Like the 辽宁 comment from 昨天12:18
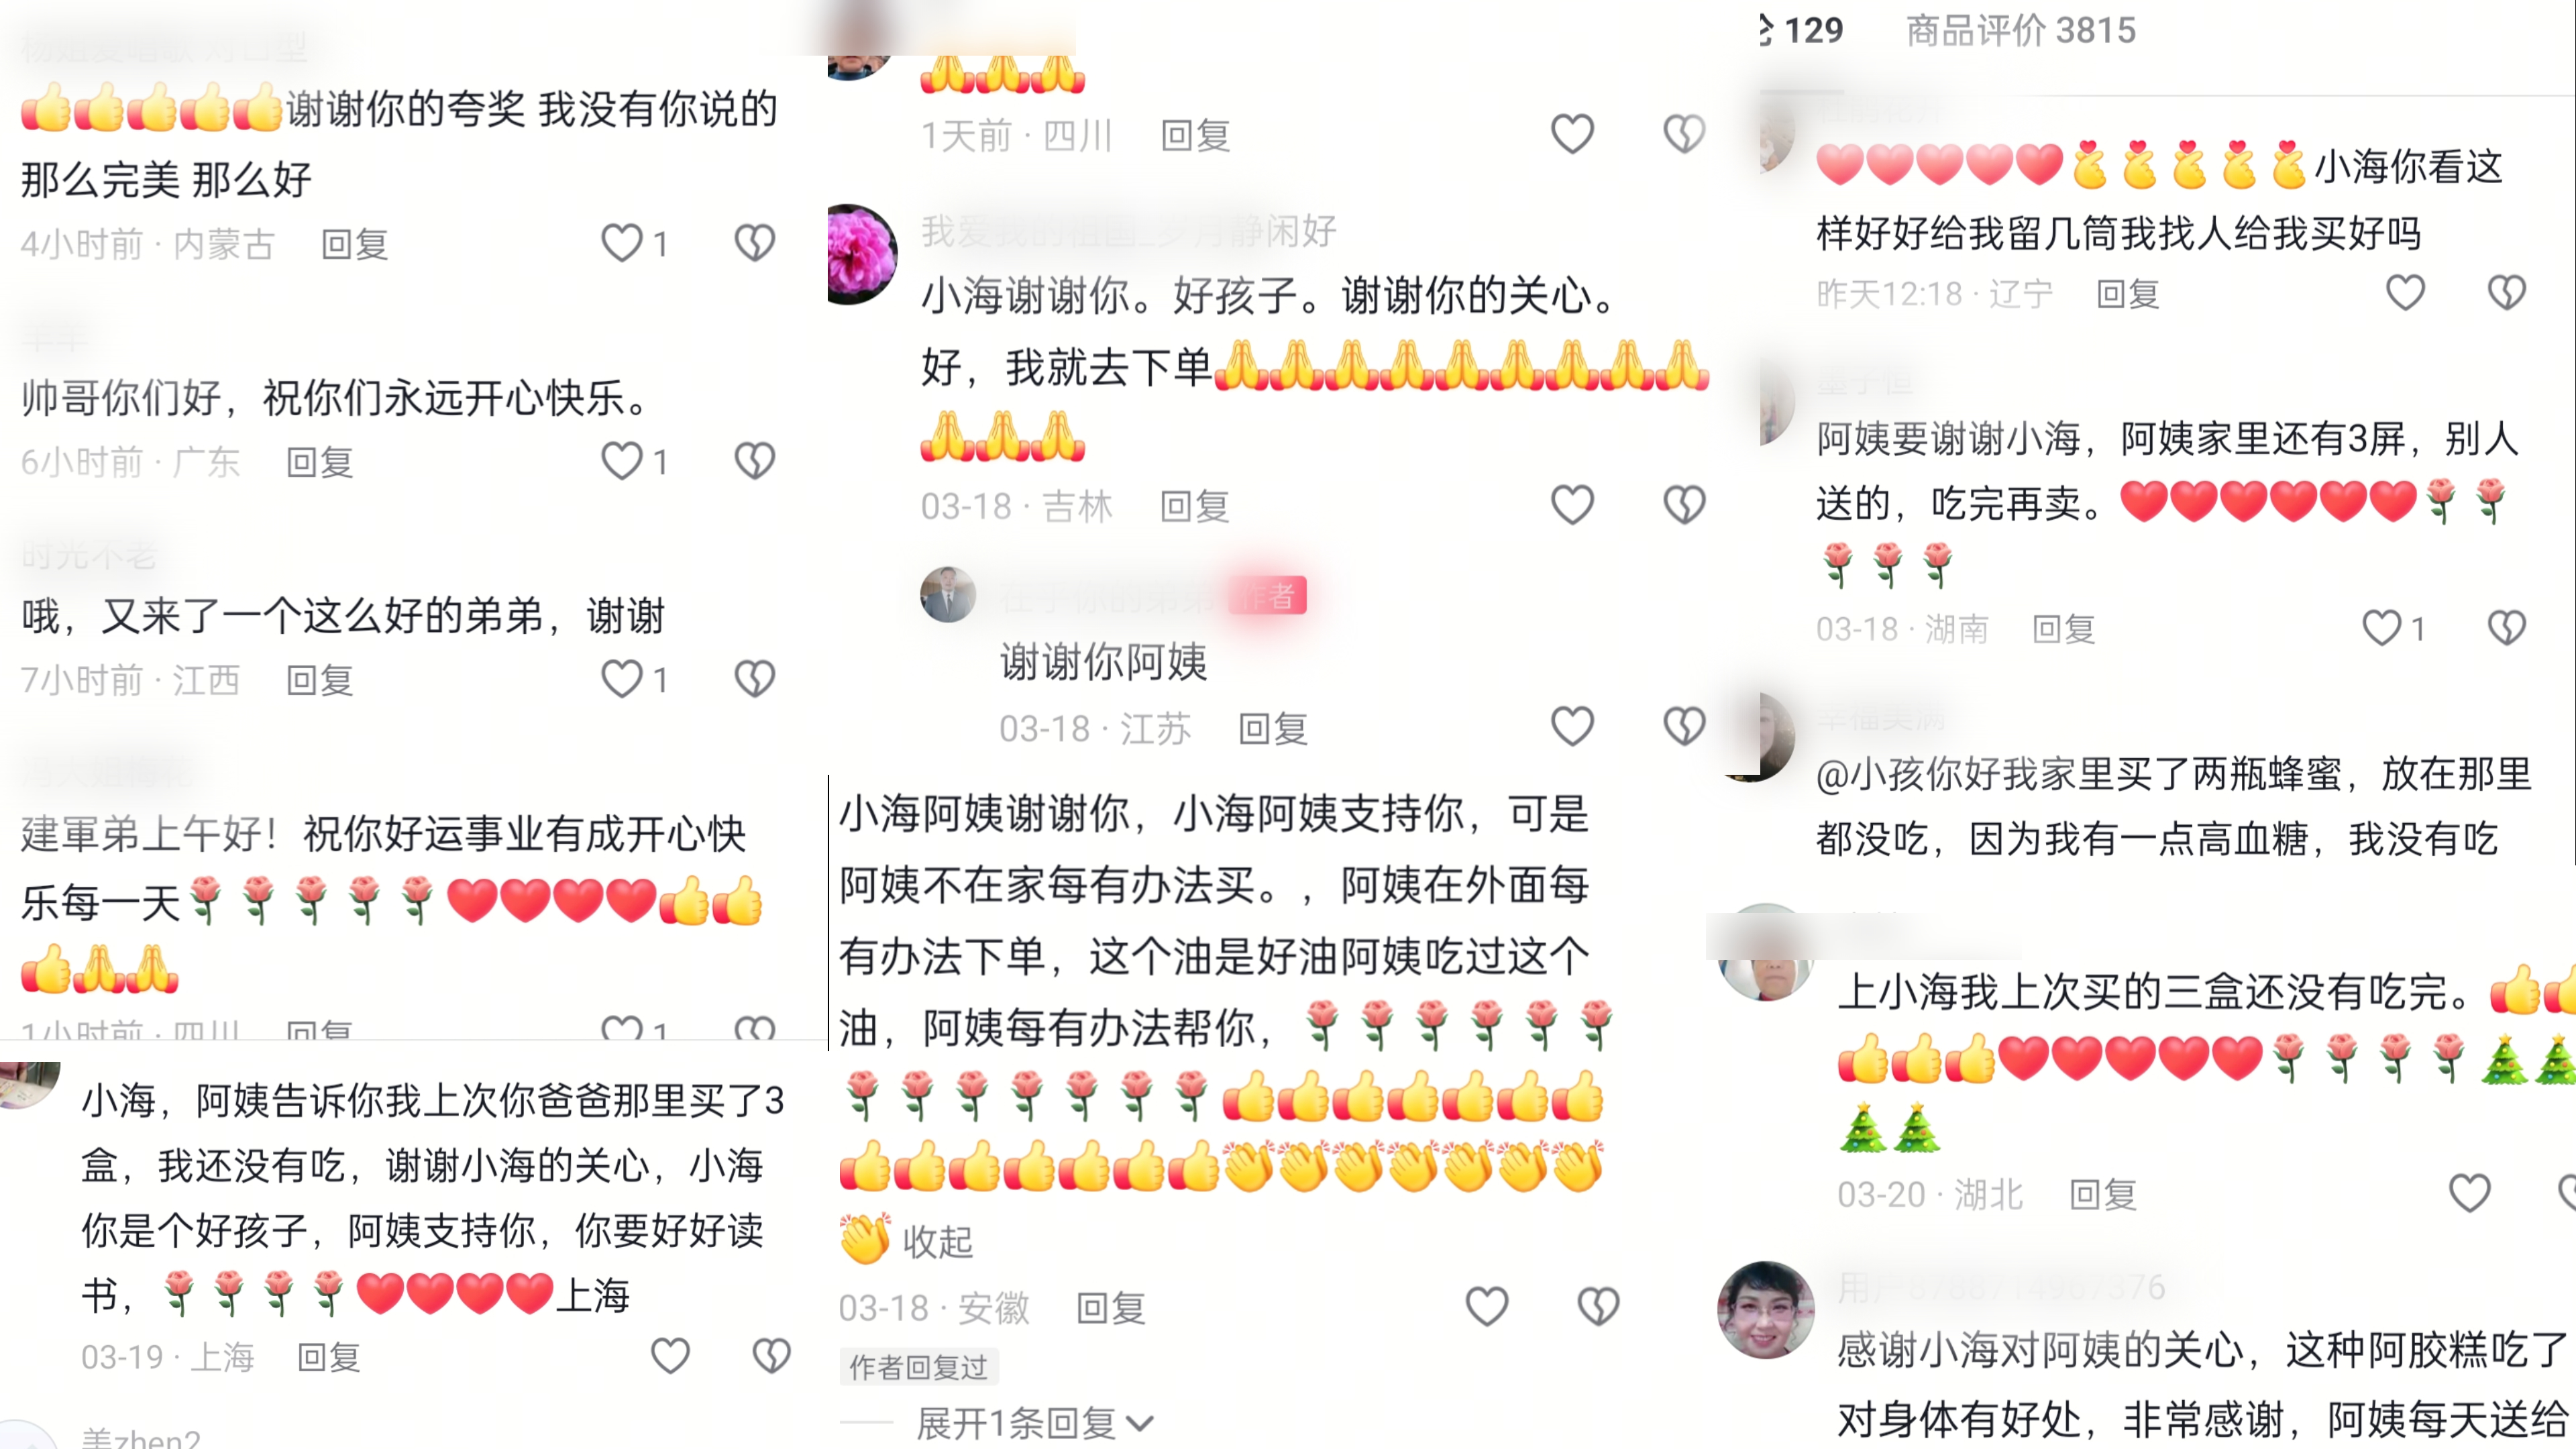Viewport: 2576px width, 1449px height. point(2405,293)
